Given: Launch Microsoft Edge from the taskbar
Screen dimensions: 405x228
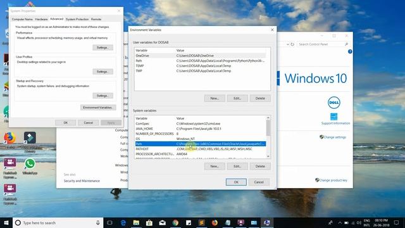Looking at the screenshot, I should pyautogui.click(x=123, y=222).
